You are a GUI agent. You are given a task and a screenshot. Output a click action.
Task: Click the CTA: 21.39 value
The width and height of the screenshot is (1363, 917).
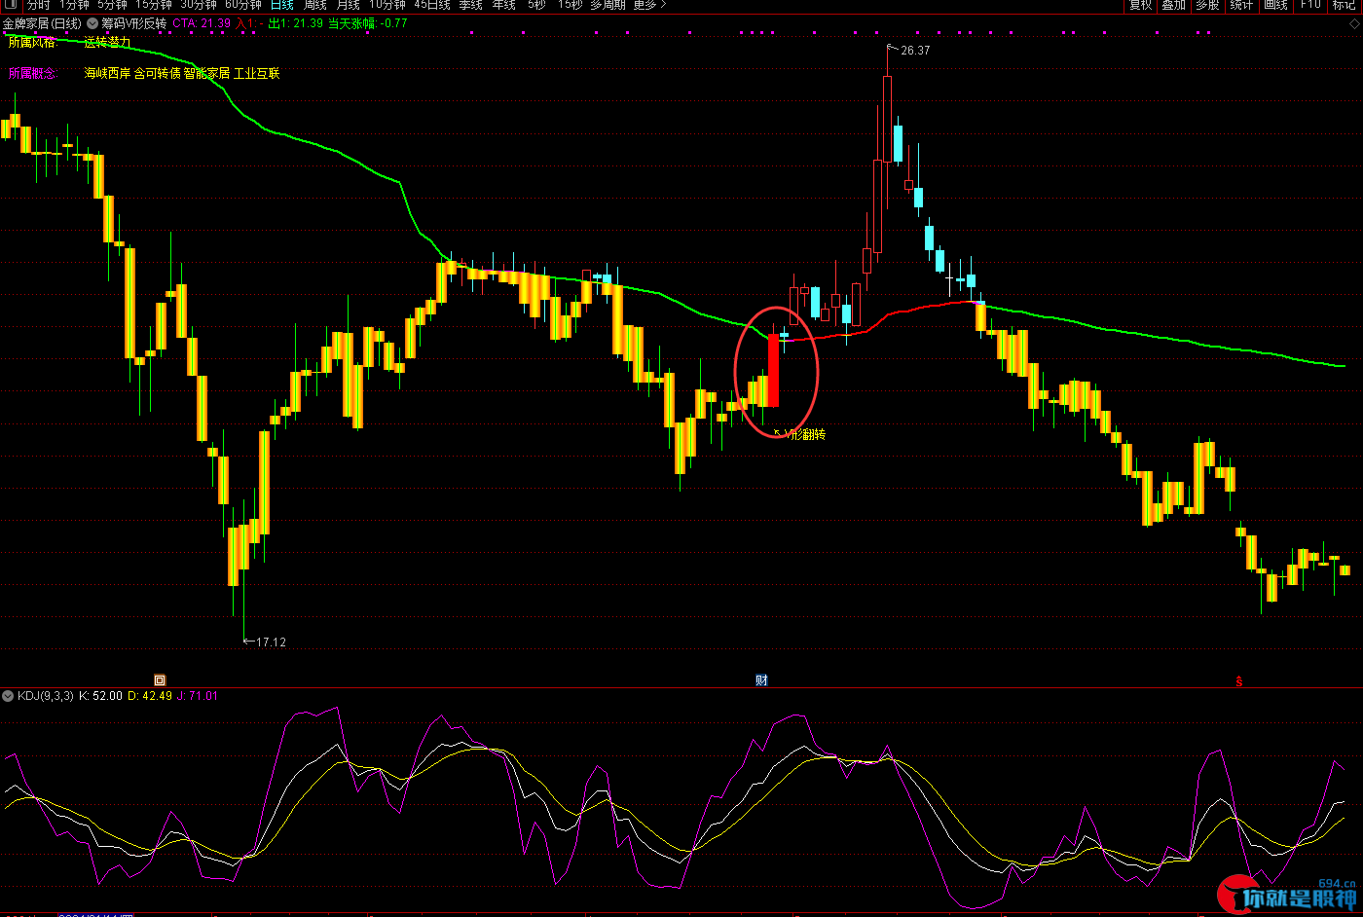tap(202, 23)
